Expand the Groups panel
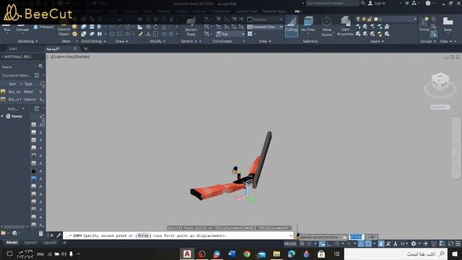Image resolution: width=462 pixels, height=260 pixels. click(x=428, y=41)
